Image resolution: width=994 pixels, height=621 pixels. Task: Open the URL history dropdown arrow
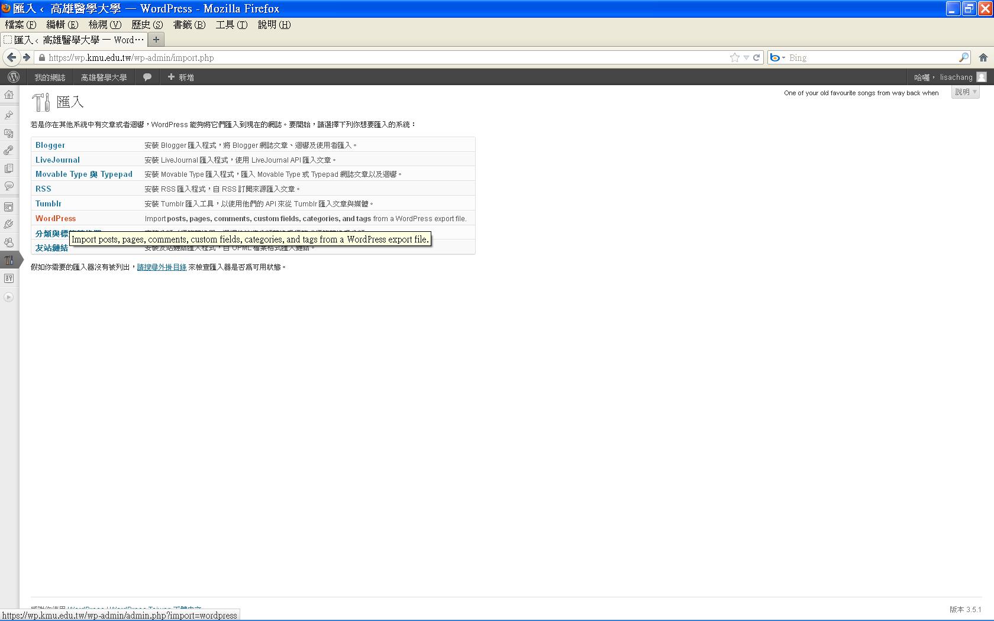click(x=746, y=57)
